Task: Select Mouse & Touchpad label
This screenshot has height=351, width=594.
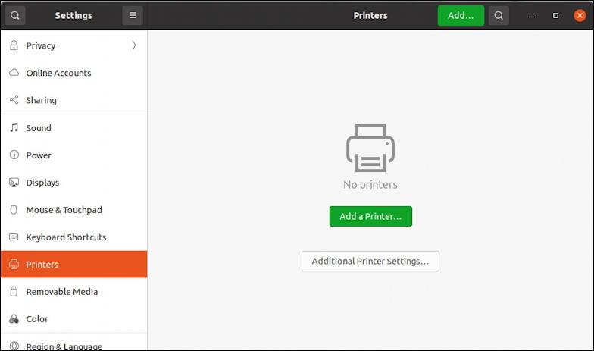Action: [64, 210]
